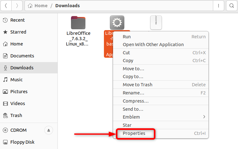This screenshot has width=238, height=149.
Task: Click the back navigation arrow
Action: click(6, 6)
